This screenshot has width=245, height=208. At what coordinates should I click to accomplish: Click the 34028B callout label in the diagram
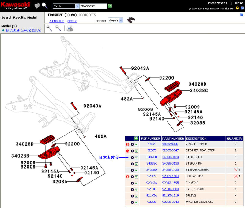point(20,156)
